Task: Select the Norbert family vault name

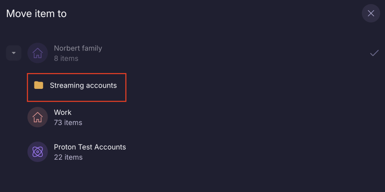Action: click(x=78, y=48)
